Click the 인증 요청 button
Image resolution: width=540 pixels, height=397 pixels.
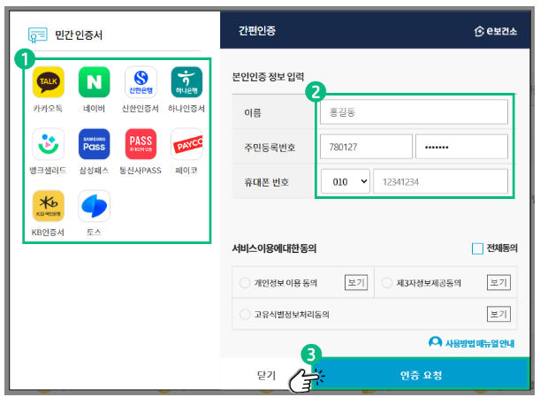(421, 374)
